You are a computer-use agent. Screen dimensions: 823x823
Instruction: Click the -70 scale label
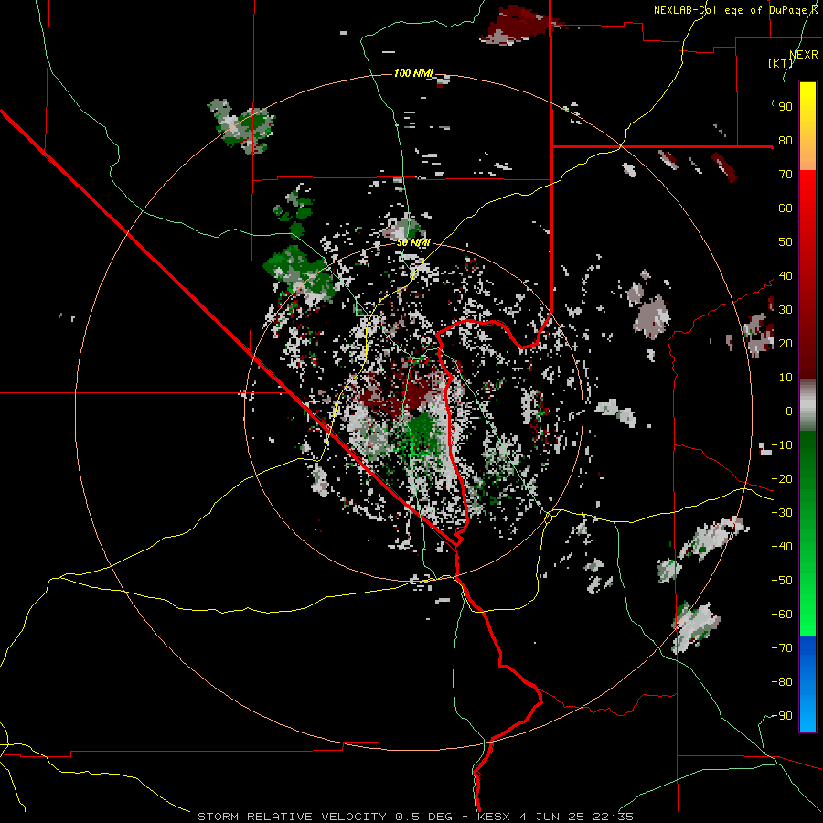(x=782, y=648)
